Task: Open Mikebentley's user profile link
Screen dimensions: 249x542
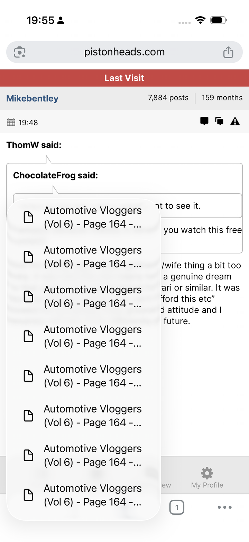Action: (32, 98)
